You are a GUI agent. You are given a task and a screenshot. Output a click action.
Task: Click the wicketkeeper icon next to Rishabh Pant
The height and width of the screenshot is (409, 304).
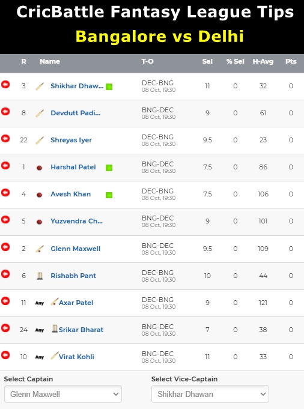(40, 276)
